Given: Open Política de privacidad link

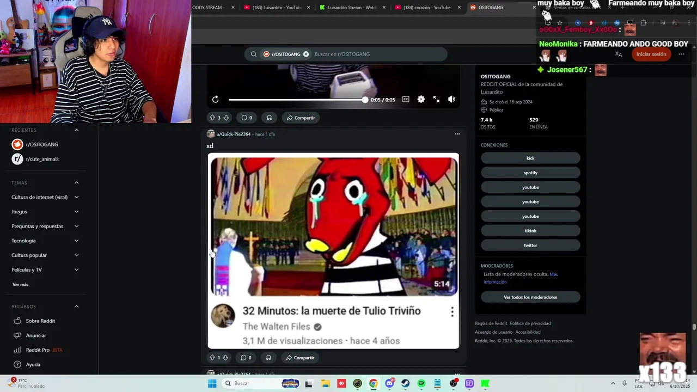Looking at the screenshot, I should 530,323.
